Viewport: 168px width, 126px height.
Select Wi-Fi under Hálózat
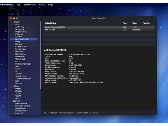pos(18,98)
